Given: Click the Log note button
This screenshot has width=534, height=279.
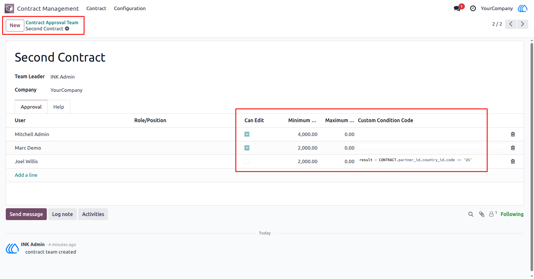Looking at the screenshot, I should point(62,214).
